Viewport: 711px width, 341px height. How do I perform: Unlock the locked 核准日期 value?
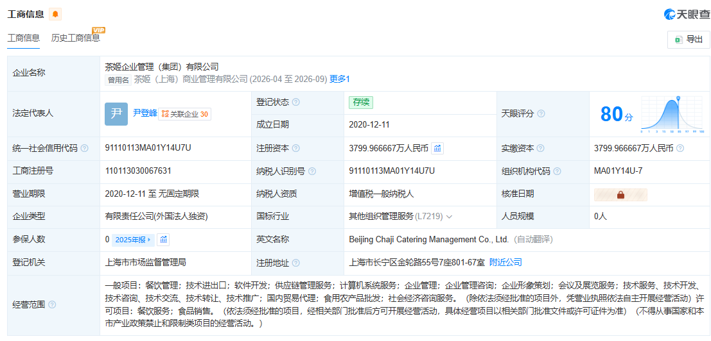point(621,195)
